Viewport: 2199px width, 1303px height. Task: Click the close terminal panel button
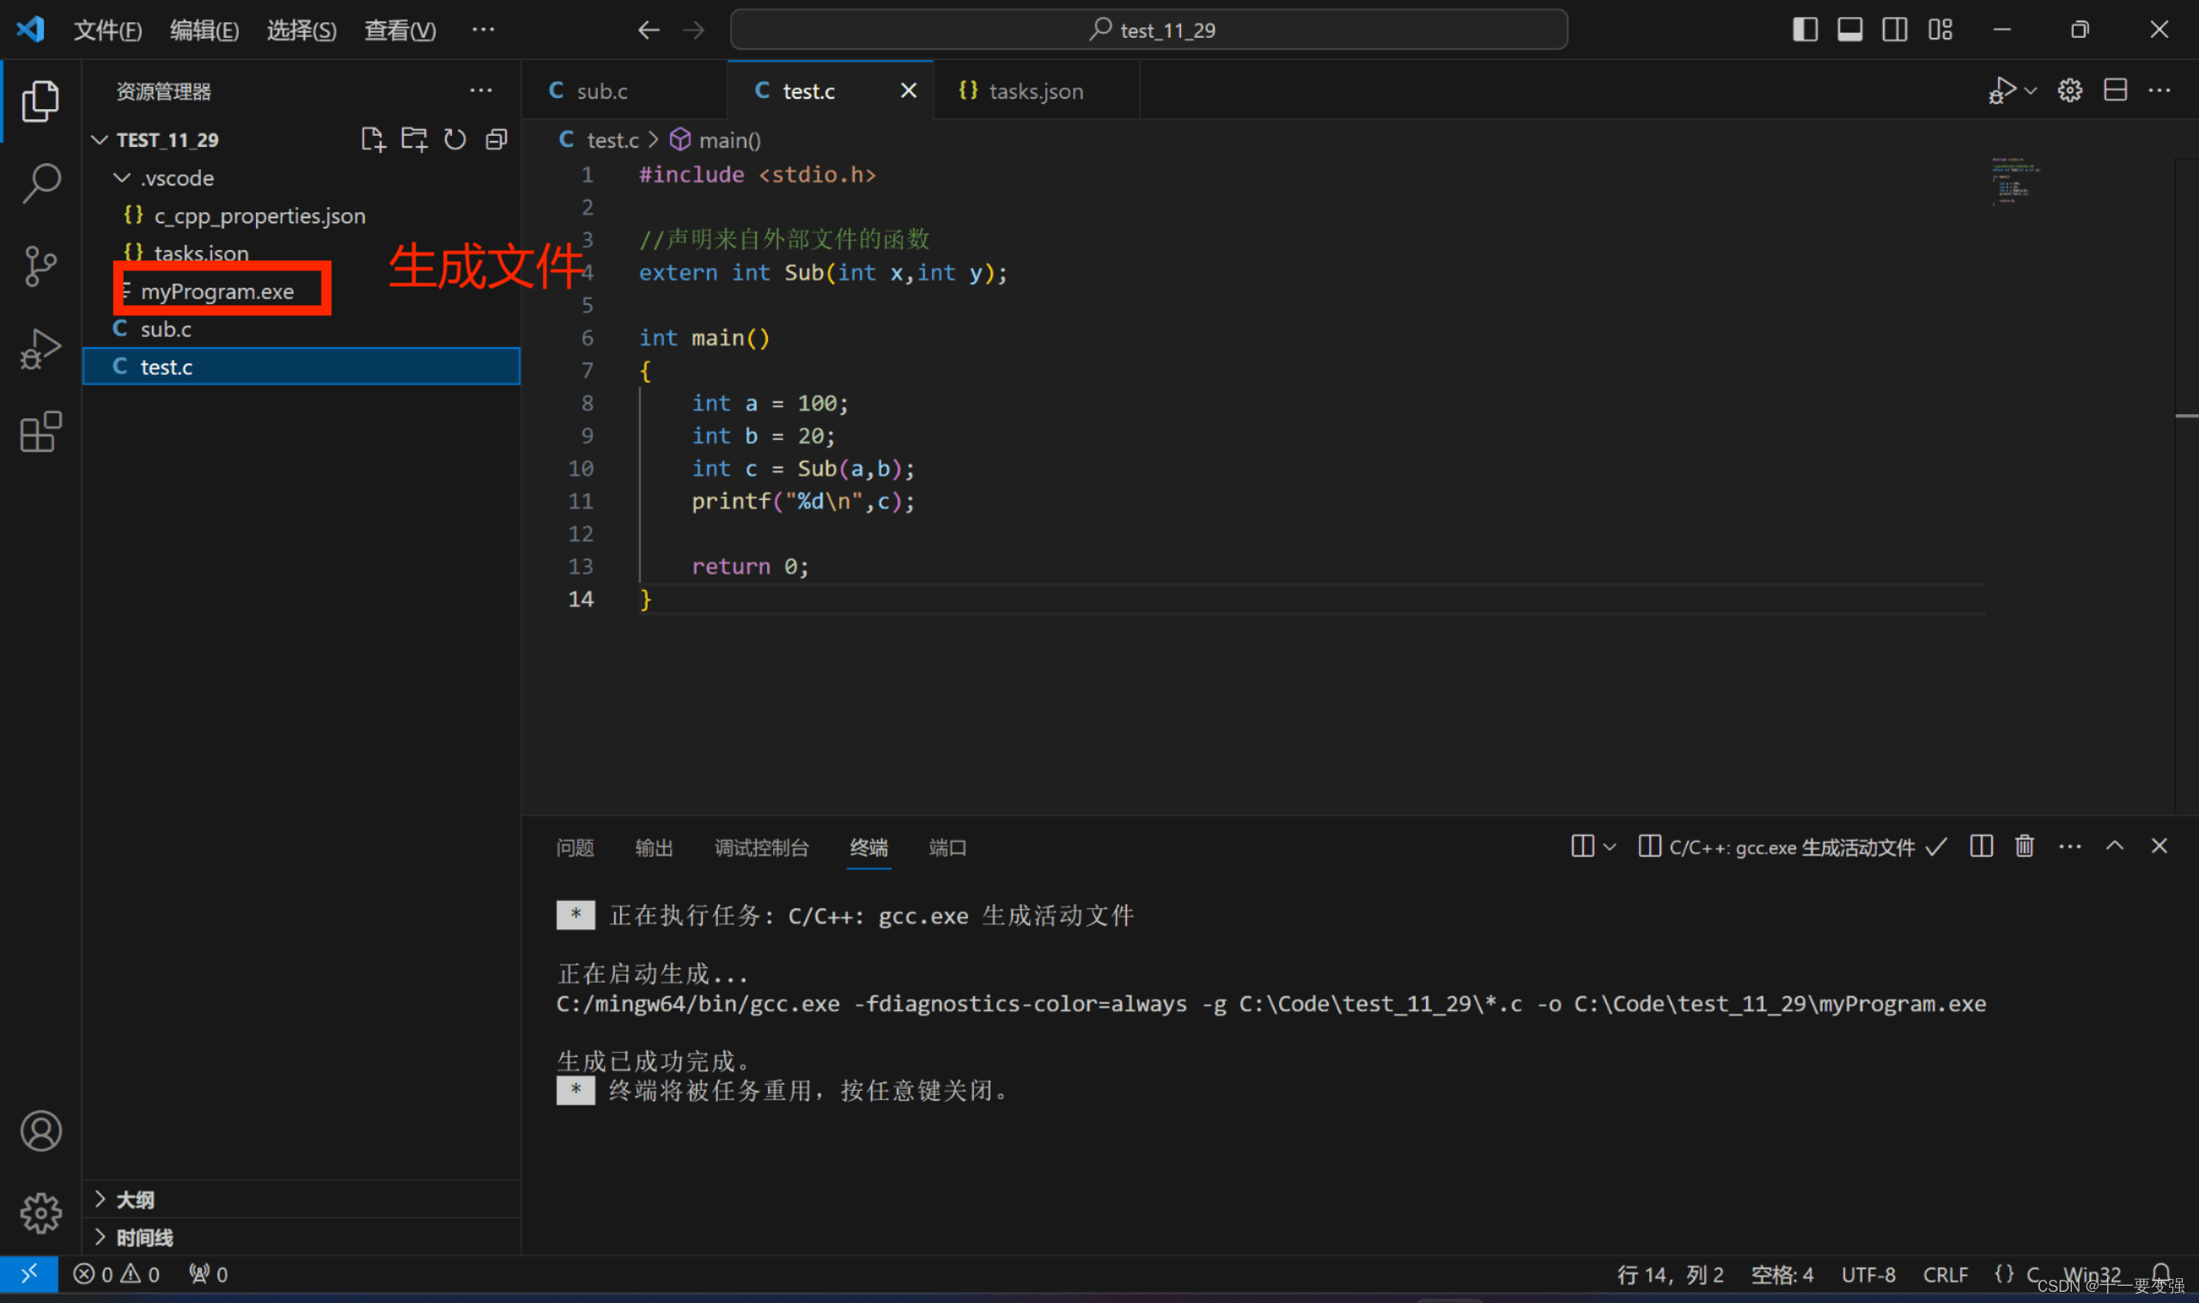2160,845
